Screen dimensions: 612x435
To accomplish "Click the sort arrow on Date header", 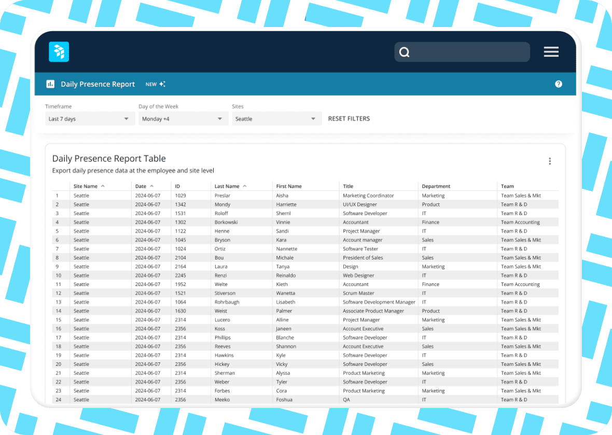I will (x=151, y=186).
